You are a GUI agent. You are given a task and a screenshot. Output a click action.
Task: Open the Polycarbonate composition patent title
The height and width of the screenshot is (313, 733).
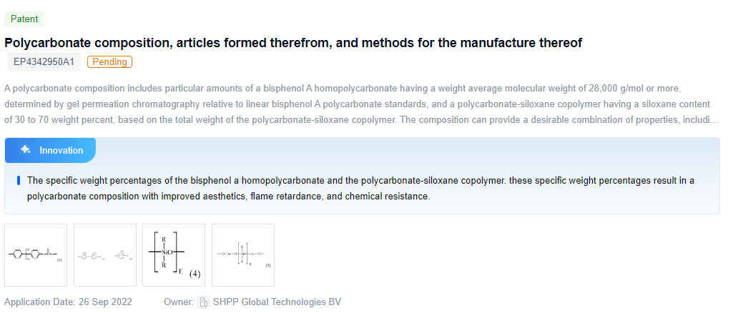pos(293,43)
